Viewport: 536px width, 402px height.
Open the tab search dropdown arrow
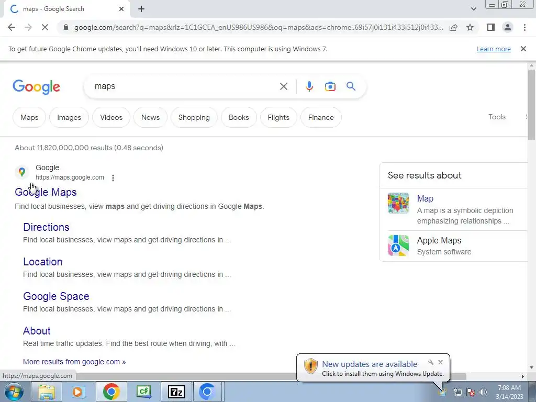click(473, 9)
